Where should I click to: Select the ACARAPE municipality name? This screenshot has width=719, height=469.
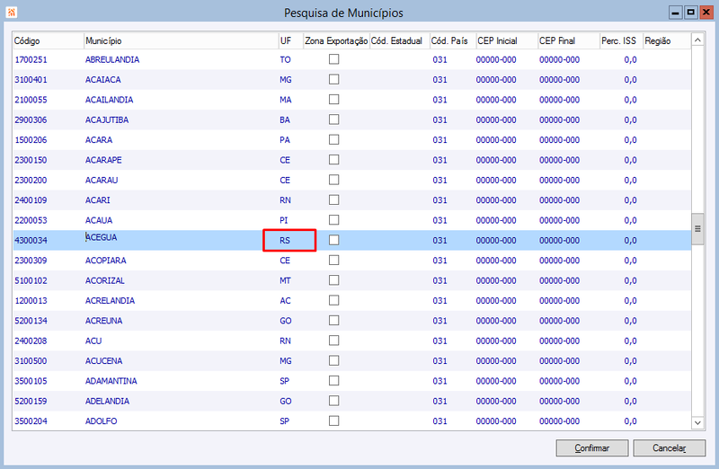pyautogui.click(x=103, y=160)
